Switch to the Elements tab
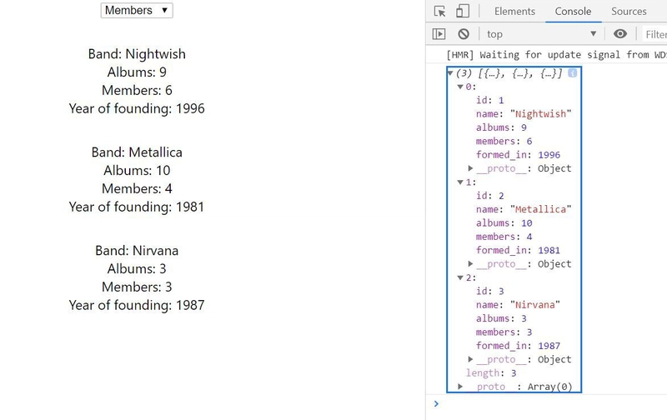Viewport: 667px width, 420px height. pos(514,12)
